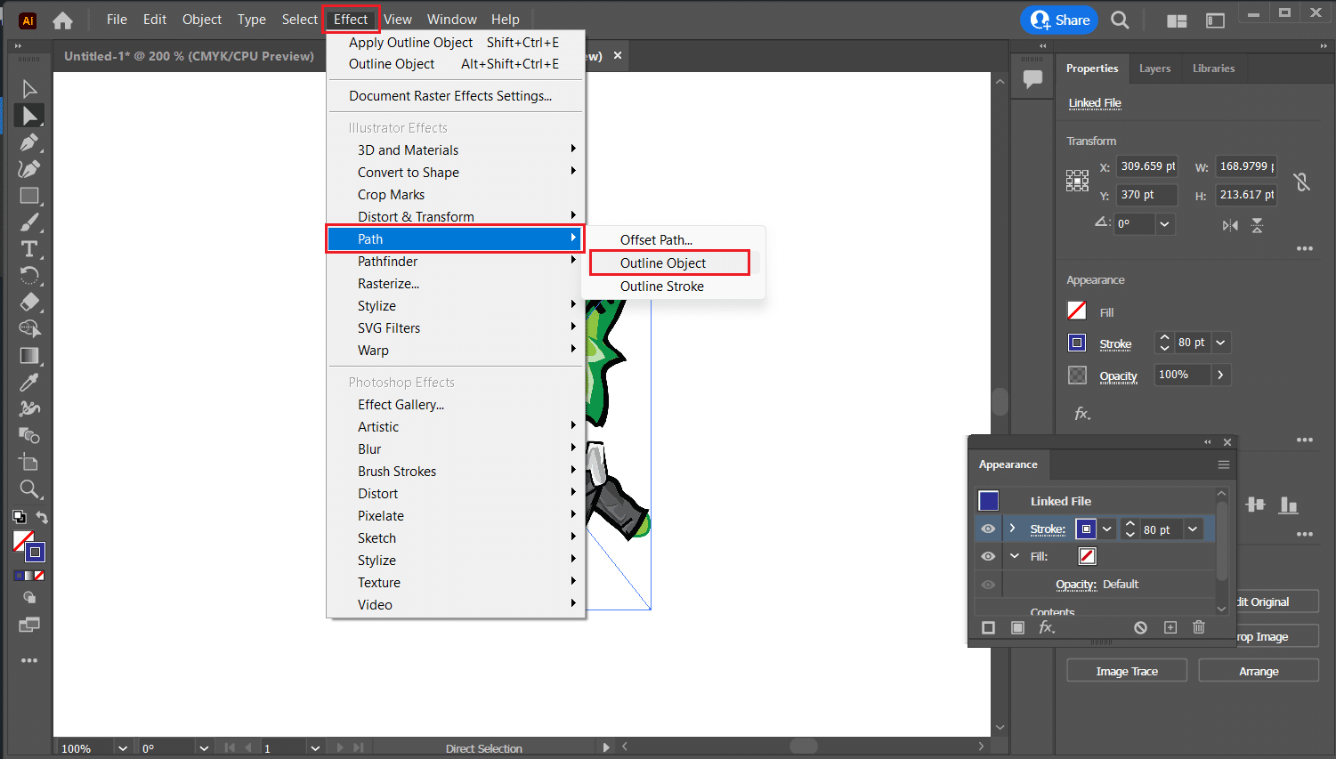Select the Type tool
Screen dimensions: 1336x759
coord(29,249)
